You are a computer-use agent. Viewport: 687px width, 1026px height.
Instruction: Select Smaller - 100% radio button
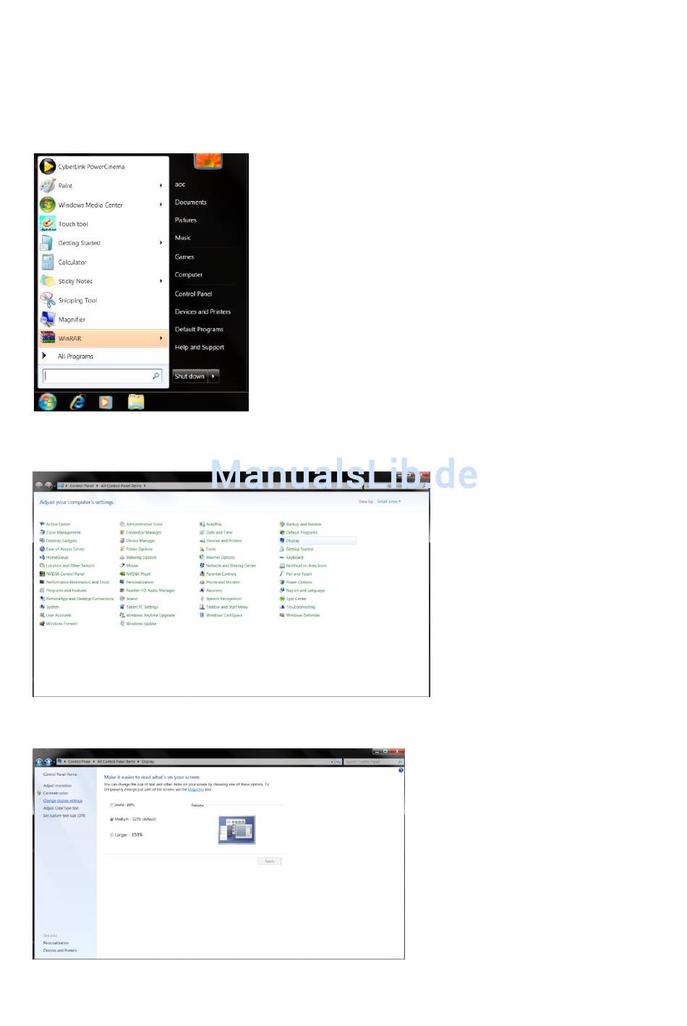pyautogui.click(x=111, y=805)
